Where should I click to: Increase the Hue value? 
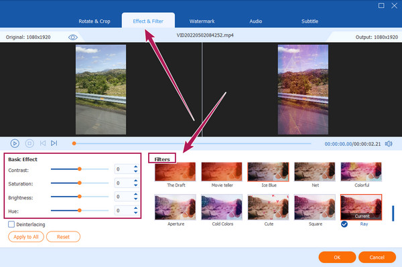tap(135, 208)
